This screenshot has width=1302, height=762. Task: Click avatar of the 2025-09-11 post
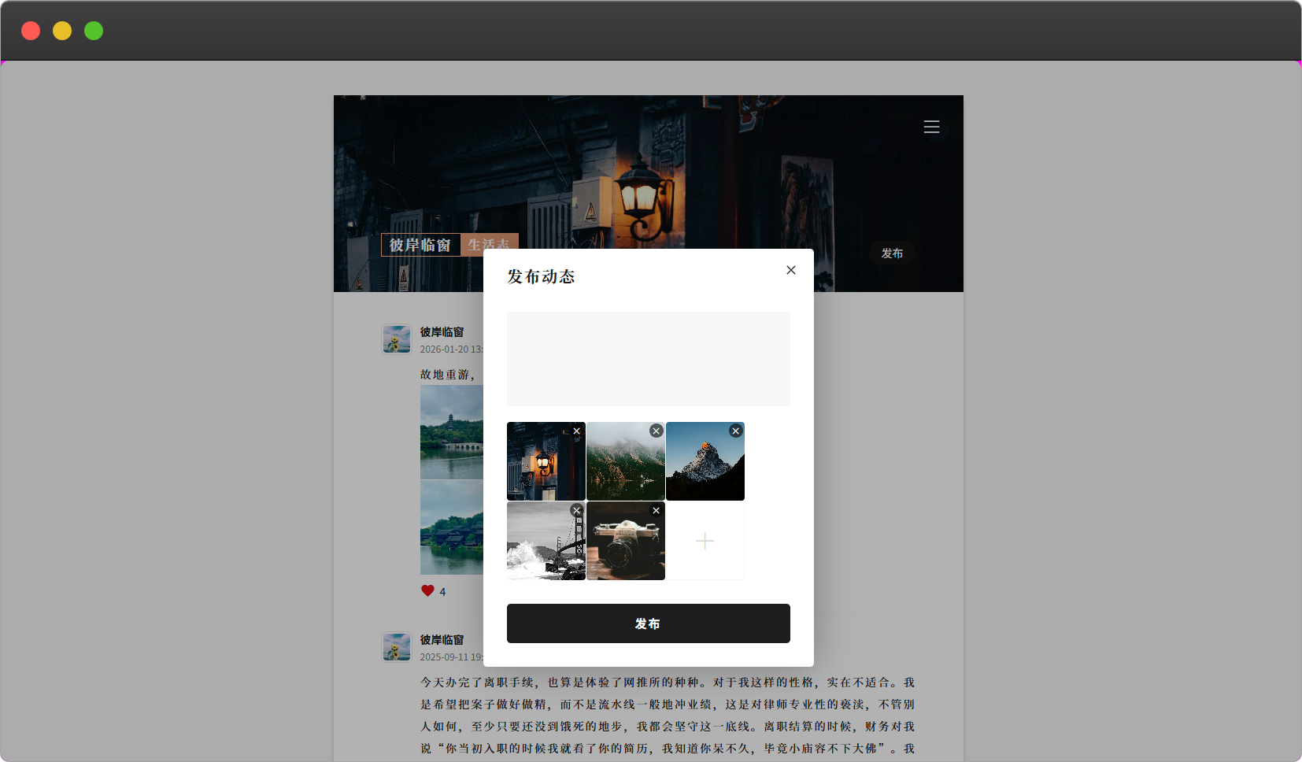[x=397, y=647]
